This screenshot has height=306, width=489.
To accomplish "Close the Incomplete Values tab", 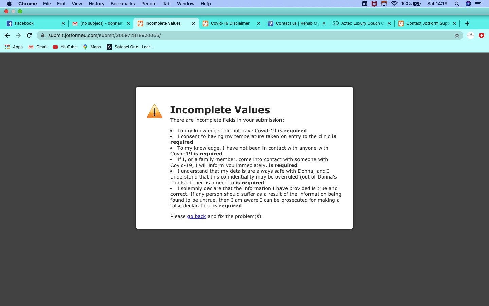I will coord(194,23).
